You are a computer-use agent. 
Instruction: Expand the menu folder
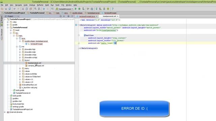pyautogui.click(x=20, y=69)
